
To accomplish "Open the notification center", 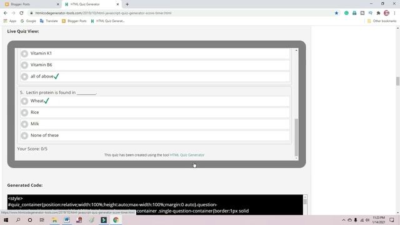I will pos(392,220).
